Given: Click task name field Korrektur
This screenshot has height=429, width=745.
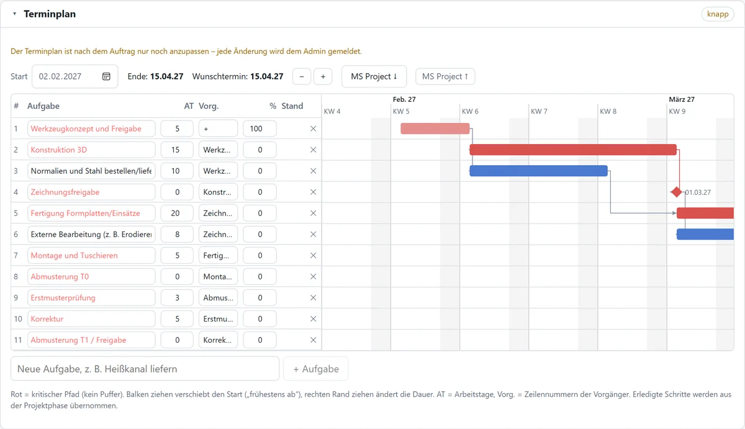Looking at the screenshot, I should (91, 318).
